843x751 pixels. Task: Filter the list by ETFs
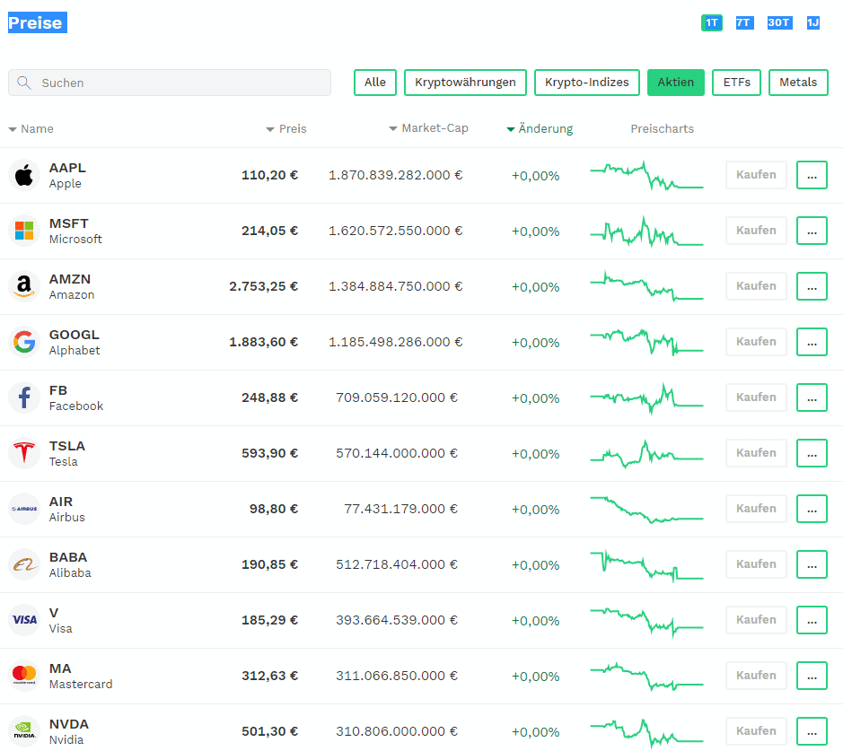736,83
